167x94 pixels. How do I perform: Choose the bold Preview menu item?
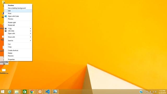coord(11,5)
